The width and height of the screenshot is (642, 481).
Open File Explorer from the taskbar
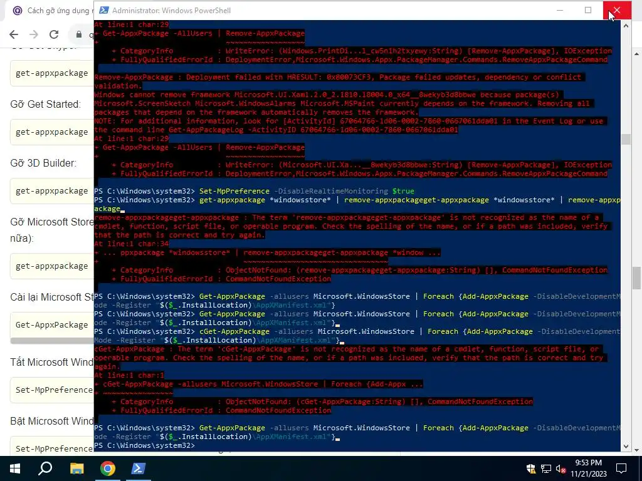point(76,468)
